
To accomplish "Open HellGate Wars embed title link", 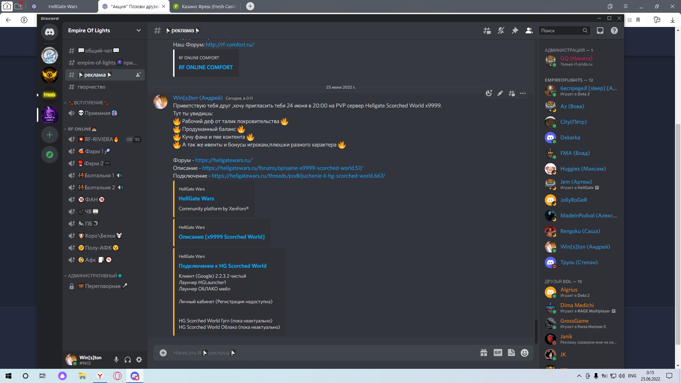I will click(x=196, y=199).
